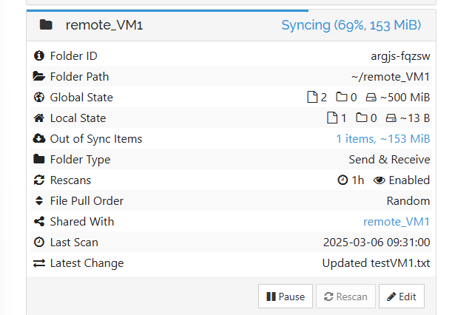Click the share icon beside Shared With

click(x=39, y=221)
